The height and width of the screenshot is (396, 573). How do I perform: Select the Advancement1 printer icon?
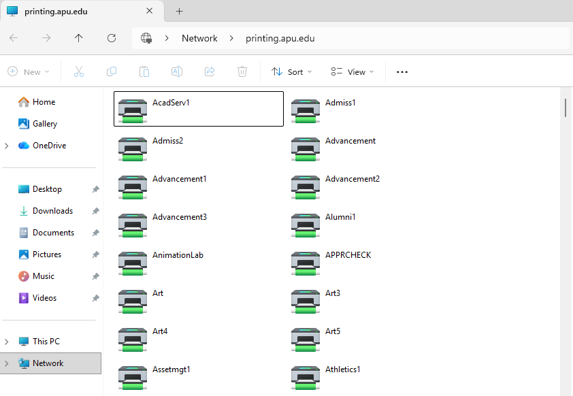click(133, 187)
